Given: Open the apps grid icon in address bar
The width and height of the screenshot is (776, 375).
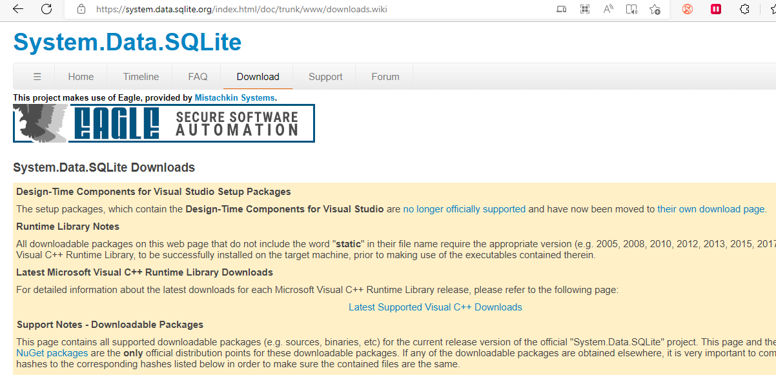Looking at the screenshot, I should coord(585,9).
